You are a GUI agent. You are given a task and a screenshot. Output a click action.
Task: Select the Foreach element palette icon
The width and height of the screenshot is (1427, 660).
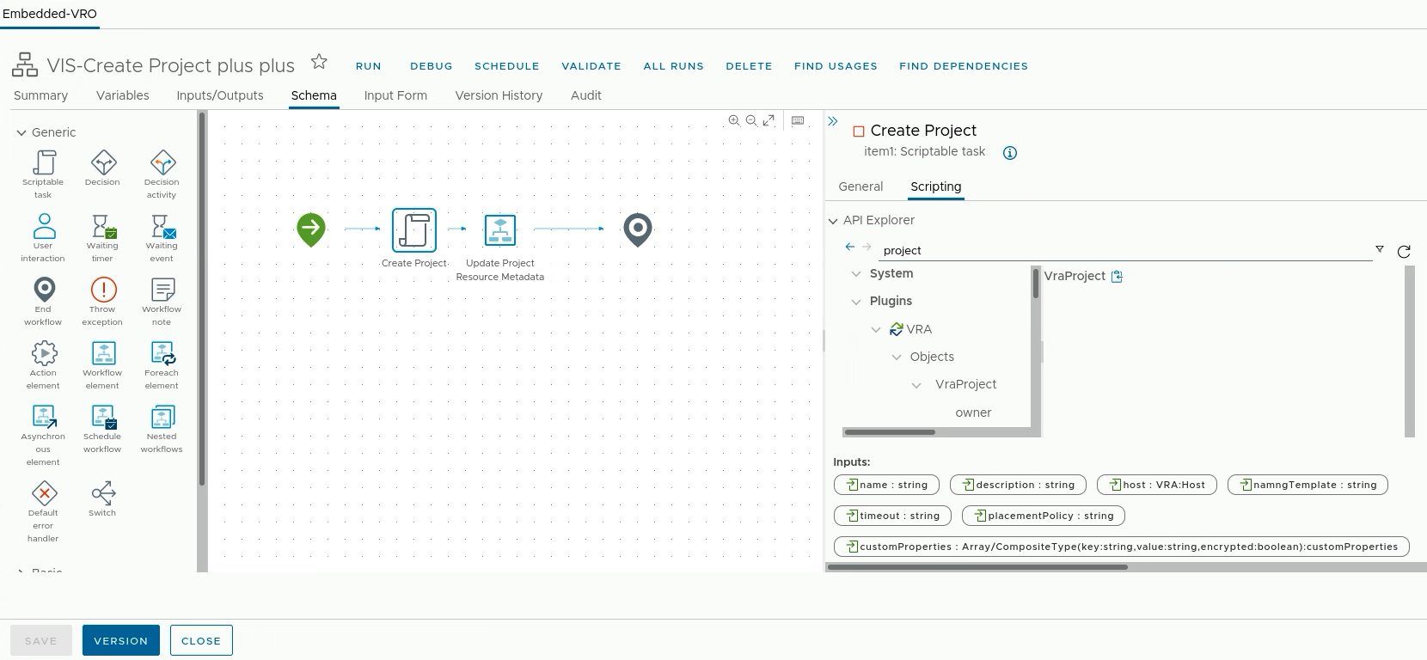pos(162,353)
